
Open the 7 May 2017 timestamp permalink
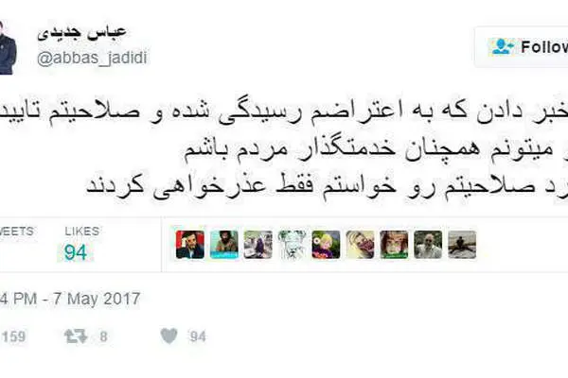70,299
